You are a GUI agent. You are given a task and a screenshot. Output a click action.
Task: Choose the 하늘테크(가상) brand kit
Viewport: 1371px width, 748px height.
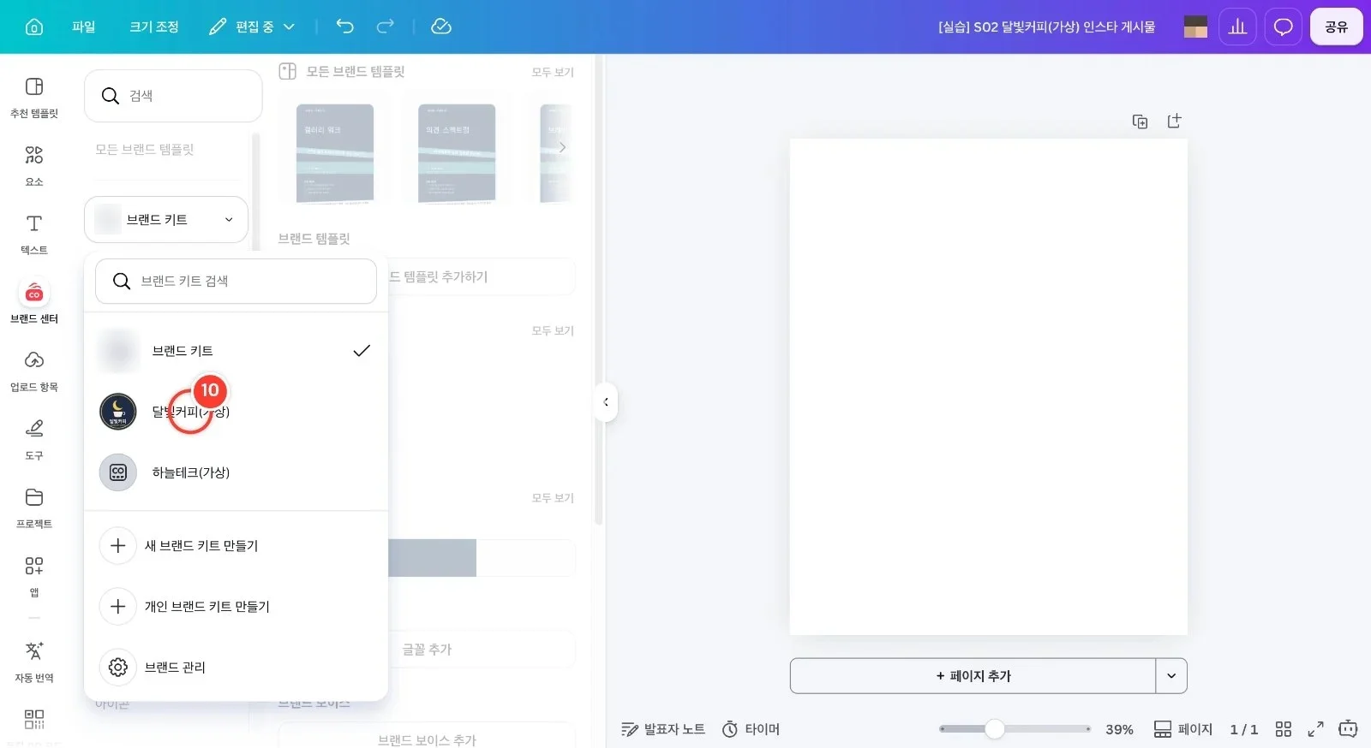click(236, 472)
